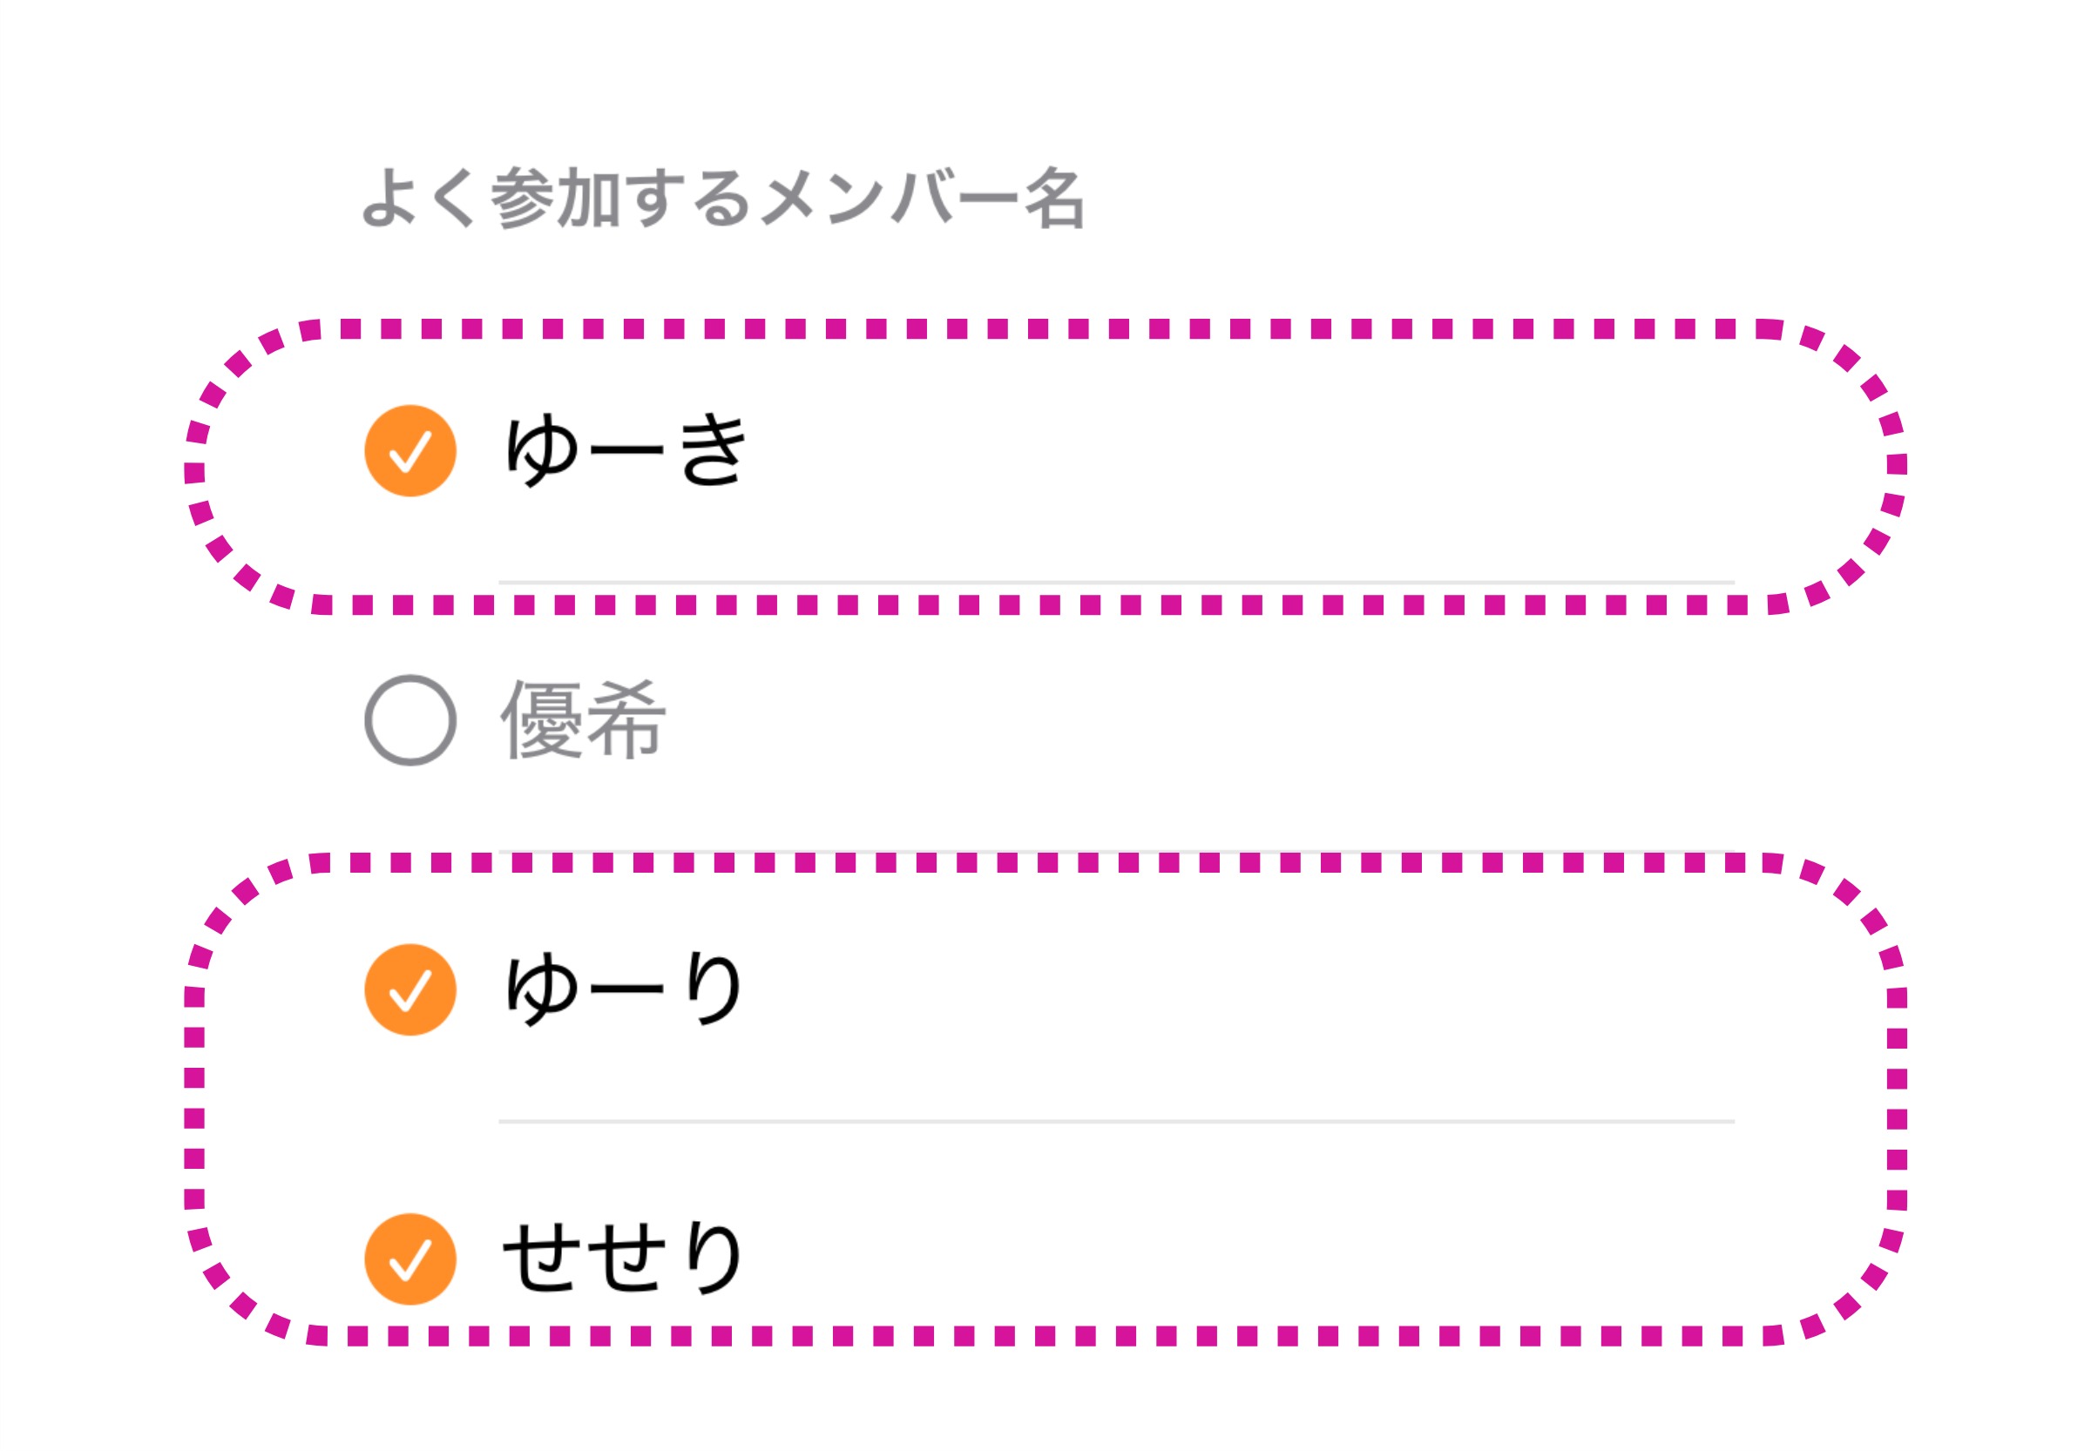Click the せせり member name text
This screenshot has height=1451, width=2091.
[623, 1259]
